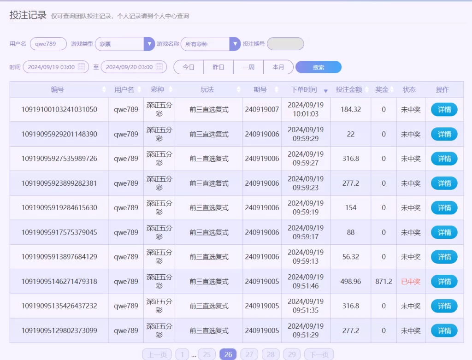The image size is (472, 360).
Task: Open calendar icon in end time field
Action: [x=159, y=66]
